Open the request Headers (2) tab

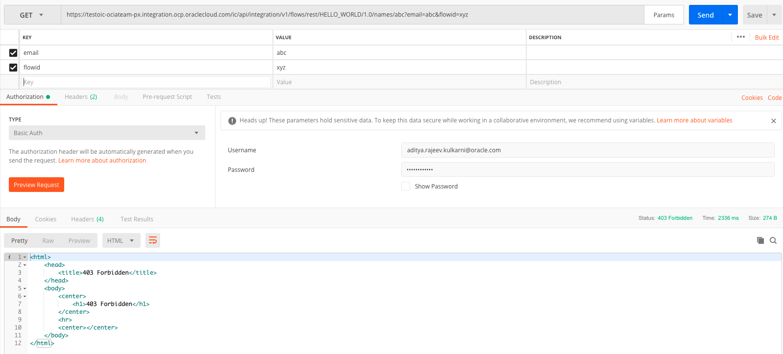pyautogui.click(x=81, y=97)
